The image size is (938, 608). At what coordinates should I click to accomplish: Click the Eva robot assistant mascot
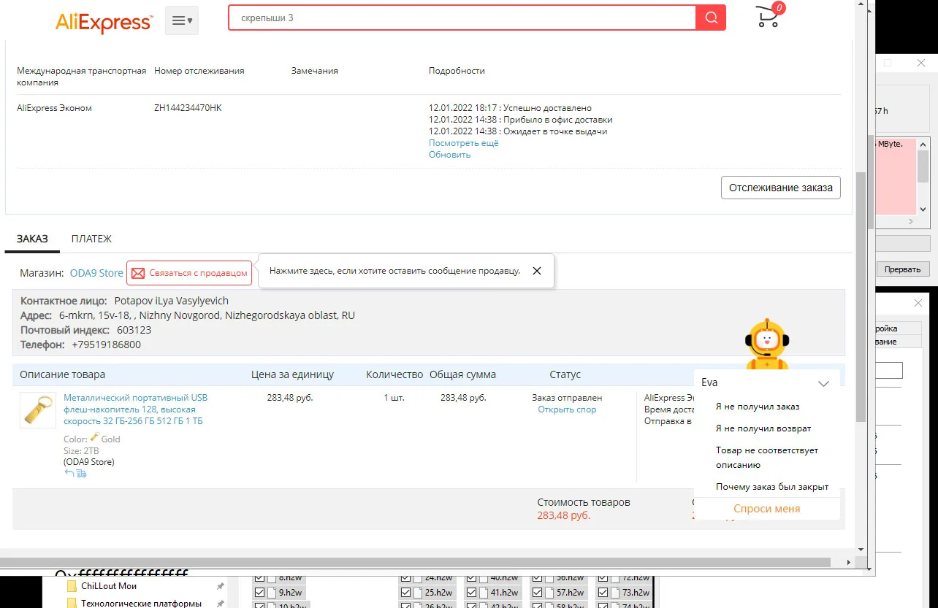tap(766, 344)
